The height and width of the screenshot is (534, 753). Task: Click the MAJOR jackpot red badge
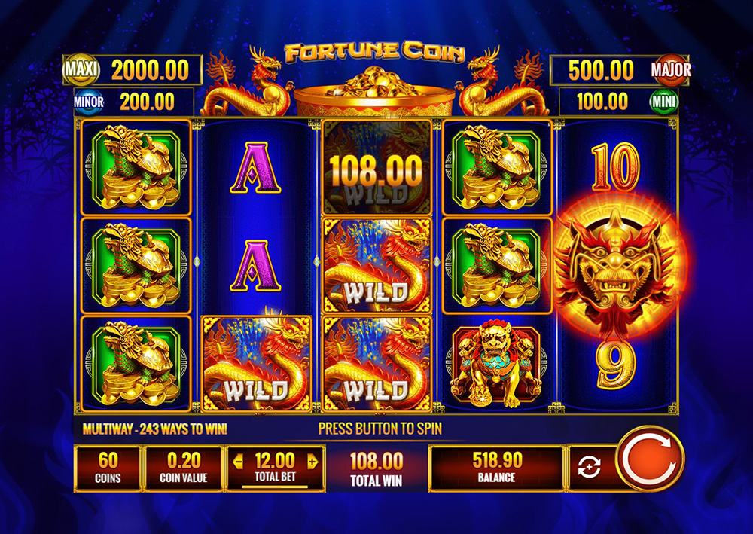[x=671, y=69]
